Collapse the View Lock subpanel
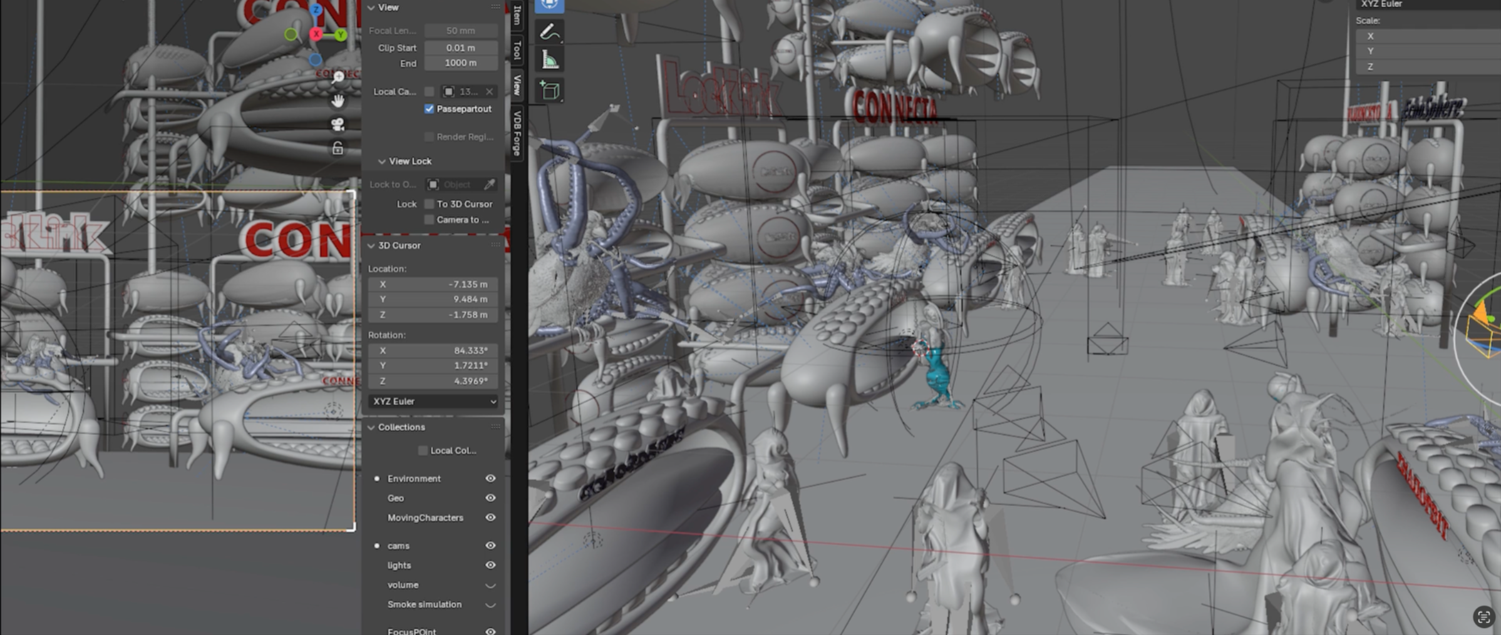1501x635 pixels. click(382, 161)
